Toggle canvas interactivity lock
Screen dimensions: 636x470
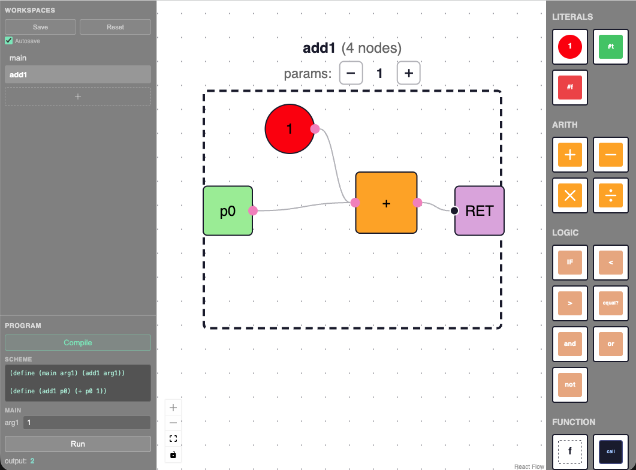[173, 454]
